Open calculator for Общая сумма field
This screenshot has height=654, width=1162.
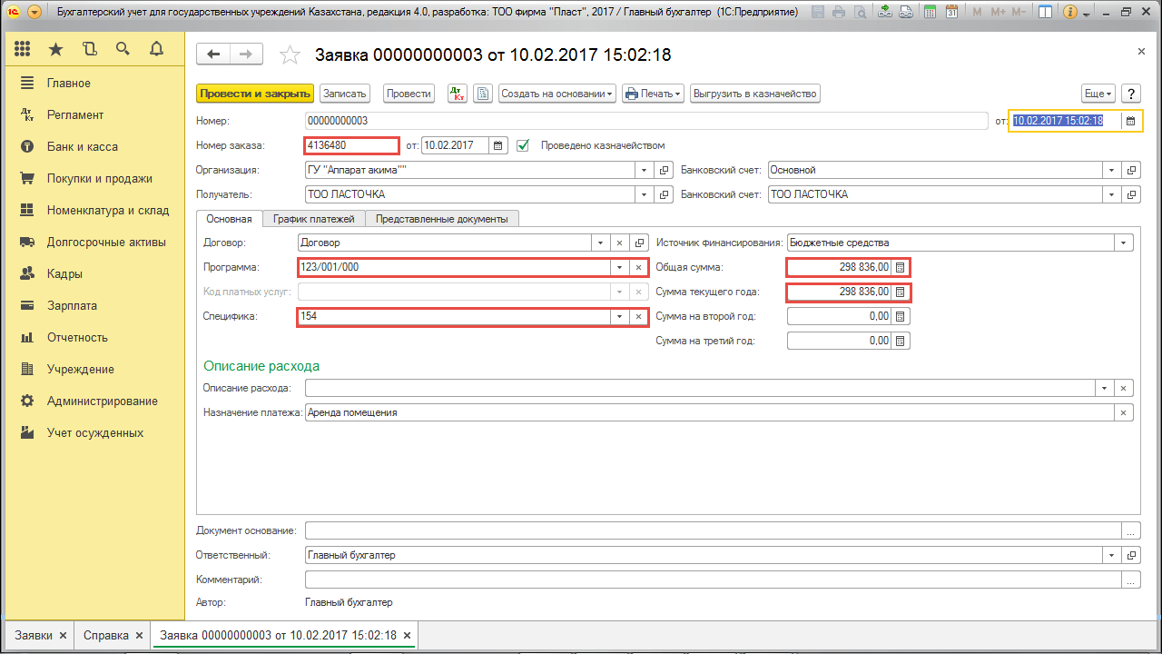pyautogui.click(x=900, y=267)
